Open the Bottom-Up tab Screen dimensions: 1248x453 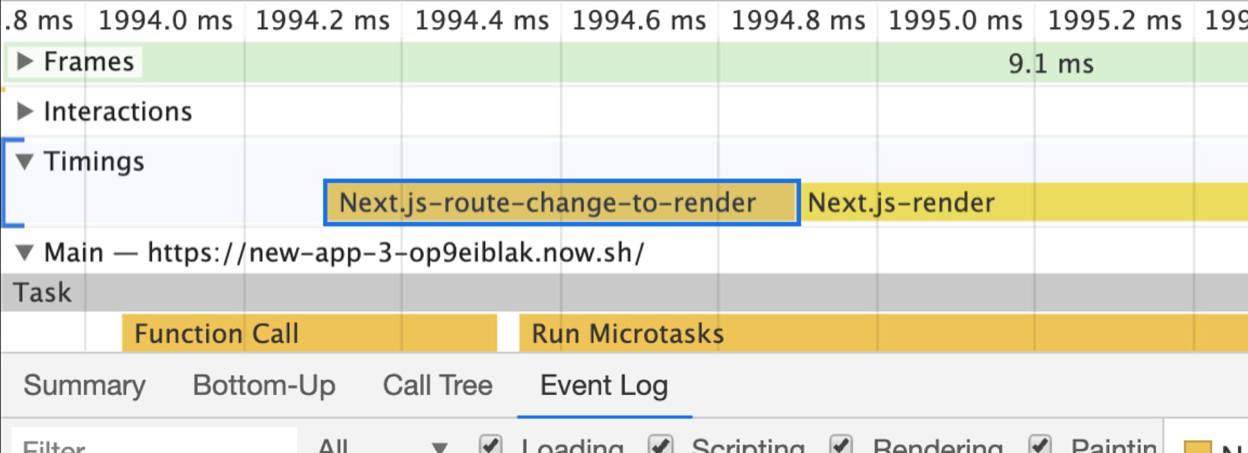(x=264, y=386)
